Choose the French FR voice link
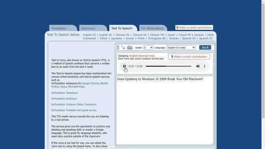 pyautogui.click(x=185, y=35)
